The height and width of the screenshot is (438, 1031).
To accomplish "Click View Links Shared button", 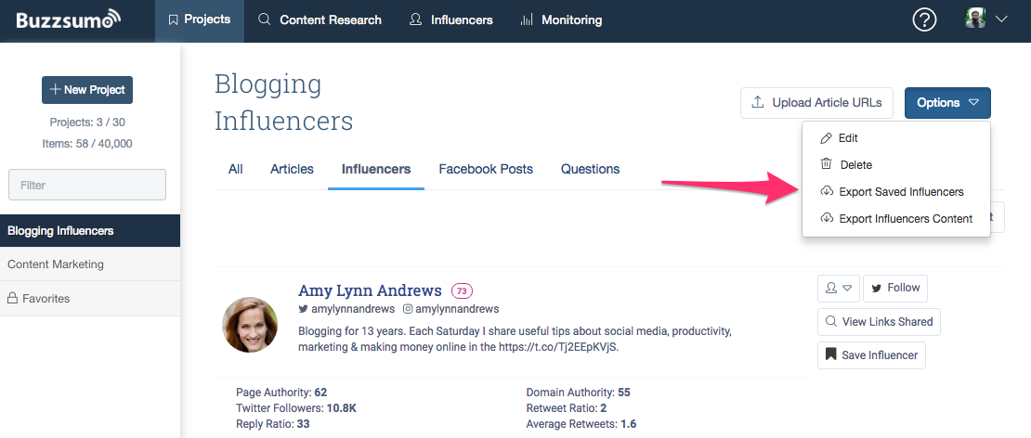I will point(879,322).
